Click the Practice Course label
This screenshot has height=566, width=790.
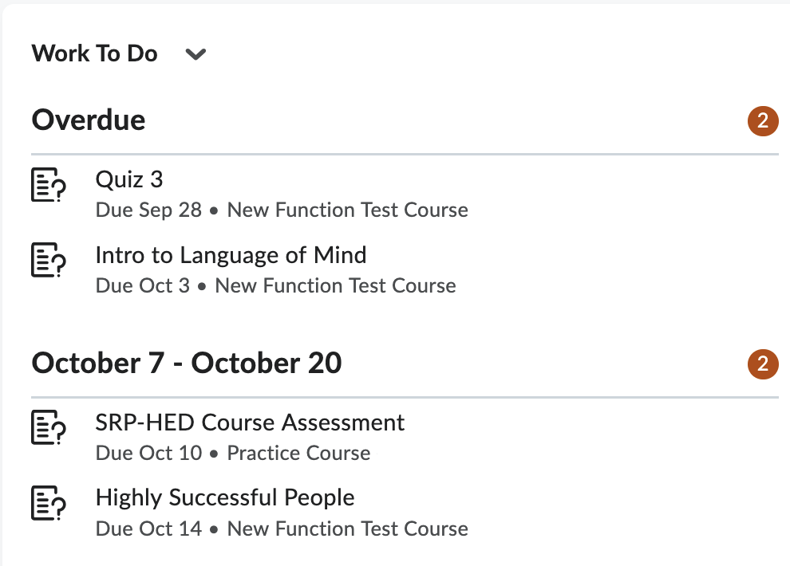click(298, 454)
